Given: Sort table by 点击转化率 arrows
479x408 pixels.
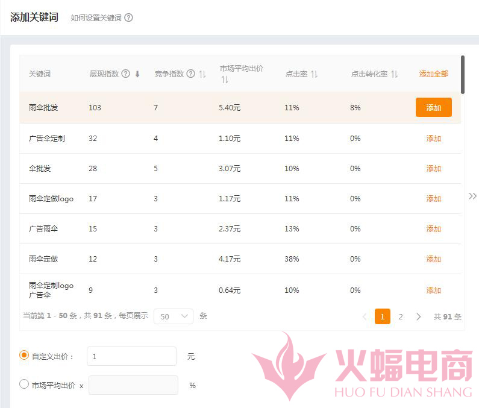Looking at the screenshot, I should [x=394, y=74].
